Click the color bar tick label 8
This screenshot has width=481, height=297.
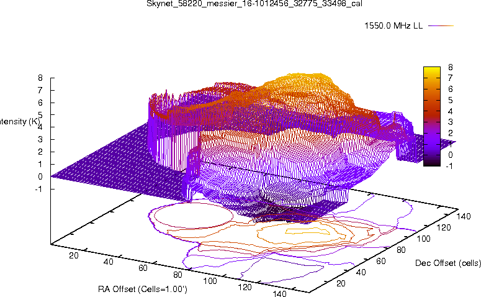[x=451, y=67]
